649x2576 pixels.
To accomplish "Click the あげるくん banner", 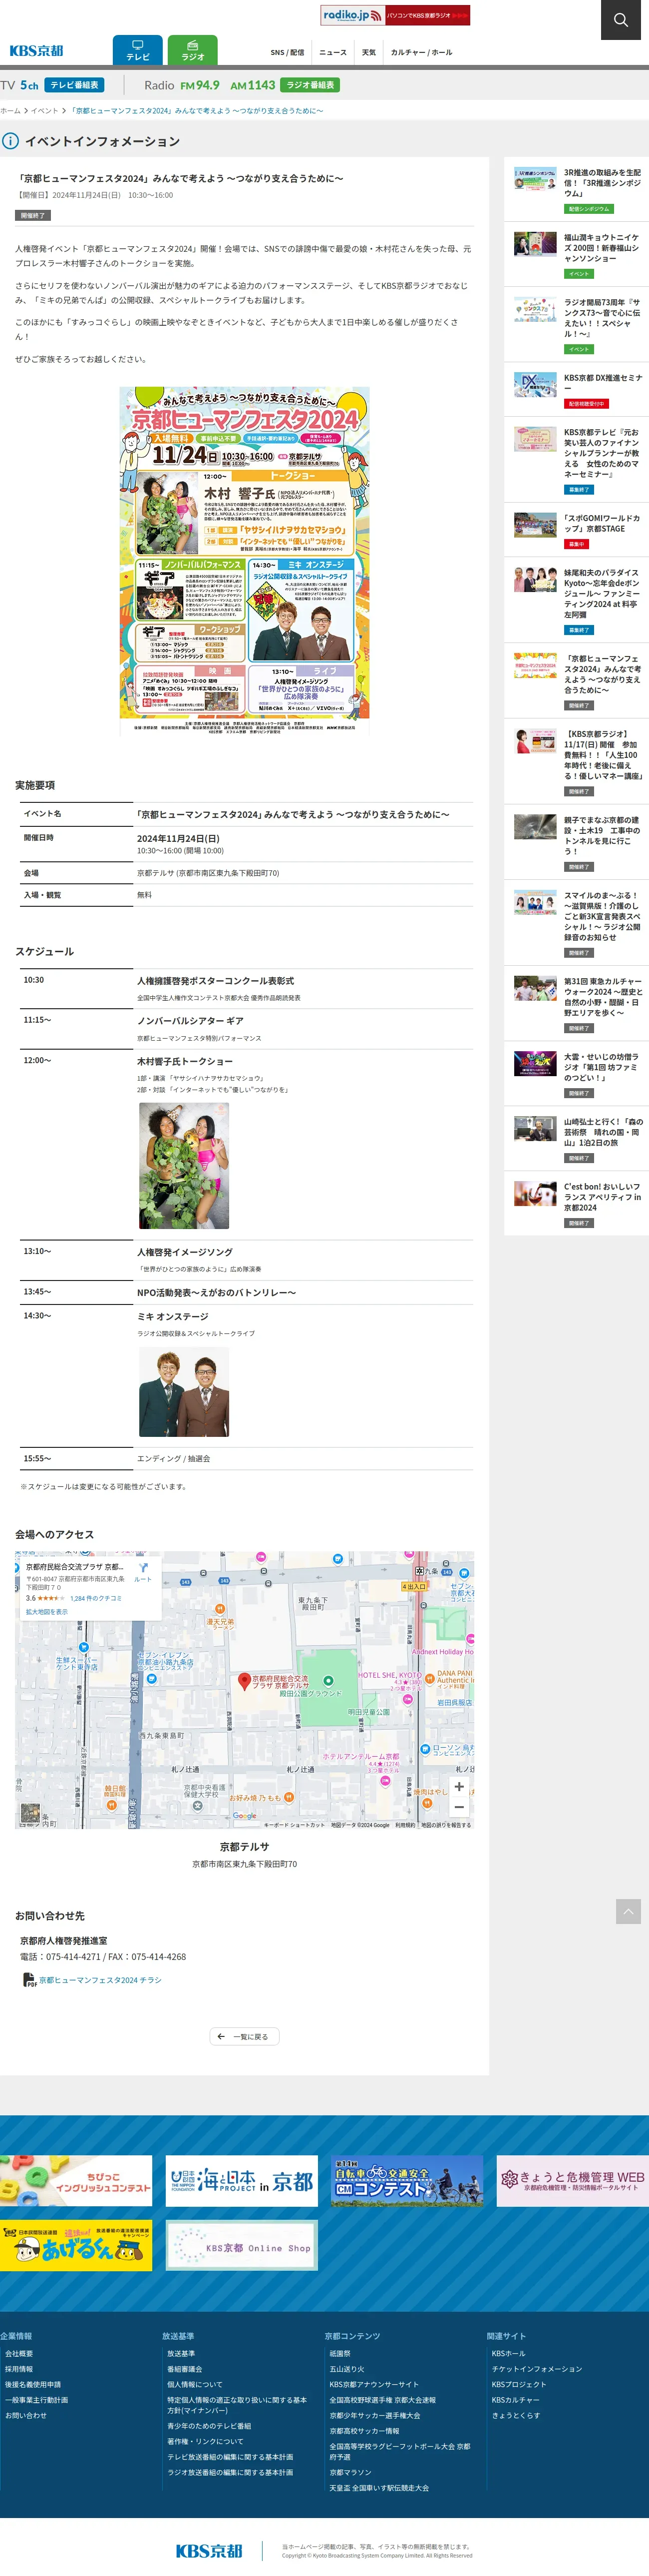I will pyautogui.click(x=76, y=2246).
